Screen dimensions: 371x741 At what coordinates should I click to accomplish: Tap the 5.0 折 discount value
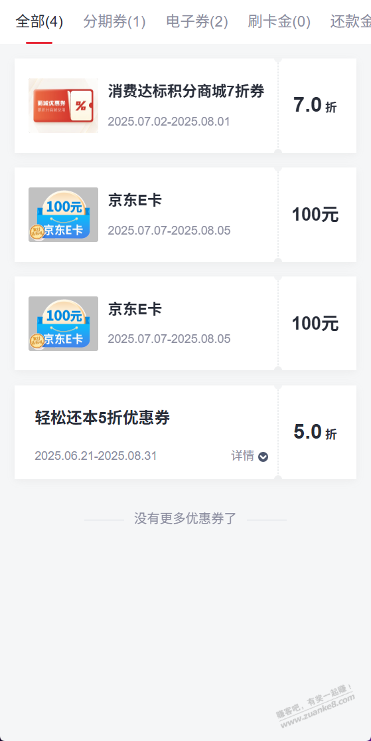(x=315, y=432)
